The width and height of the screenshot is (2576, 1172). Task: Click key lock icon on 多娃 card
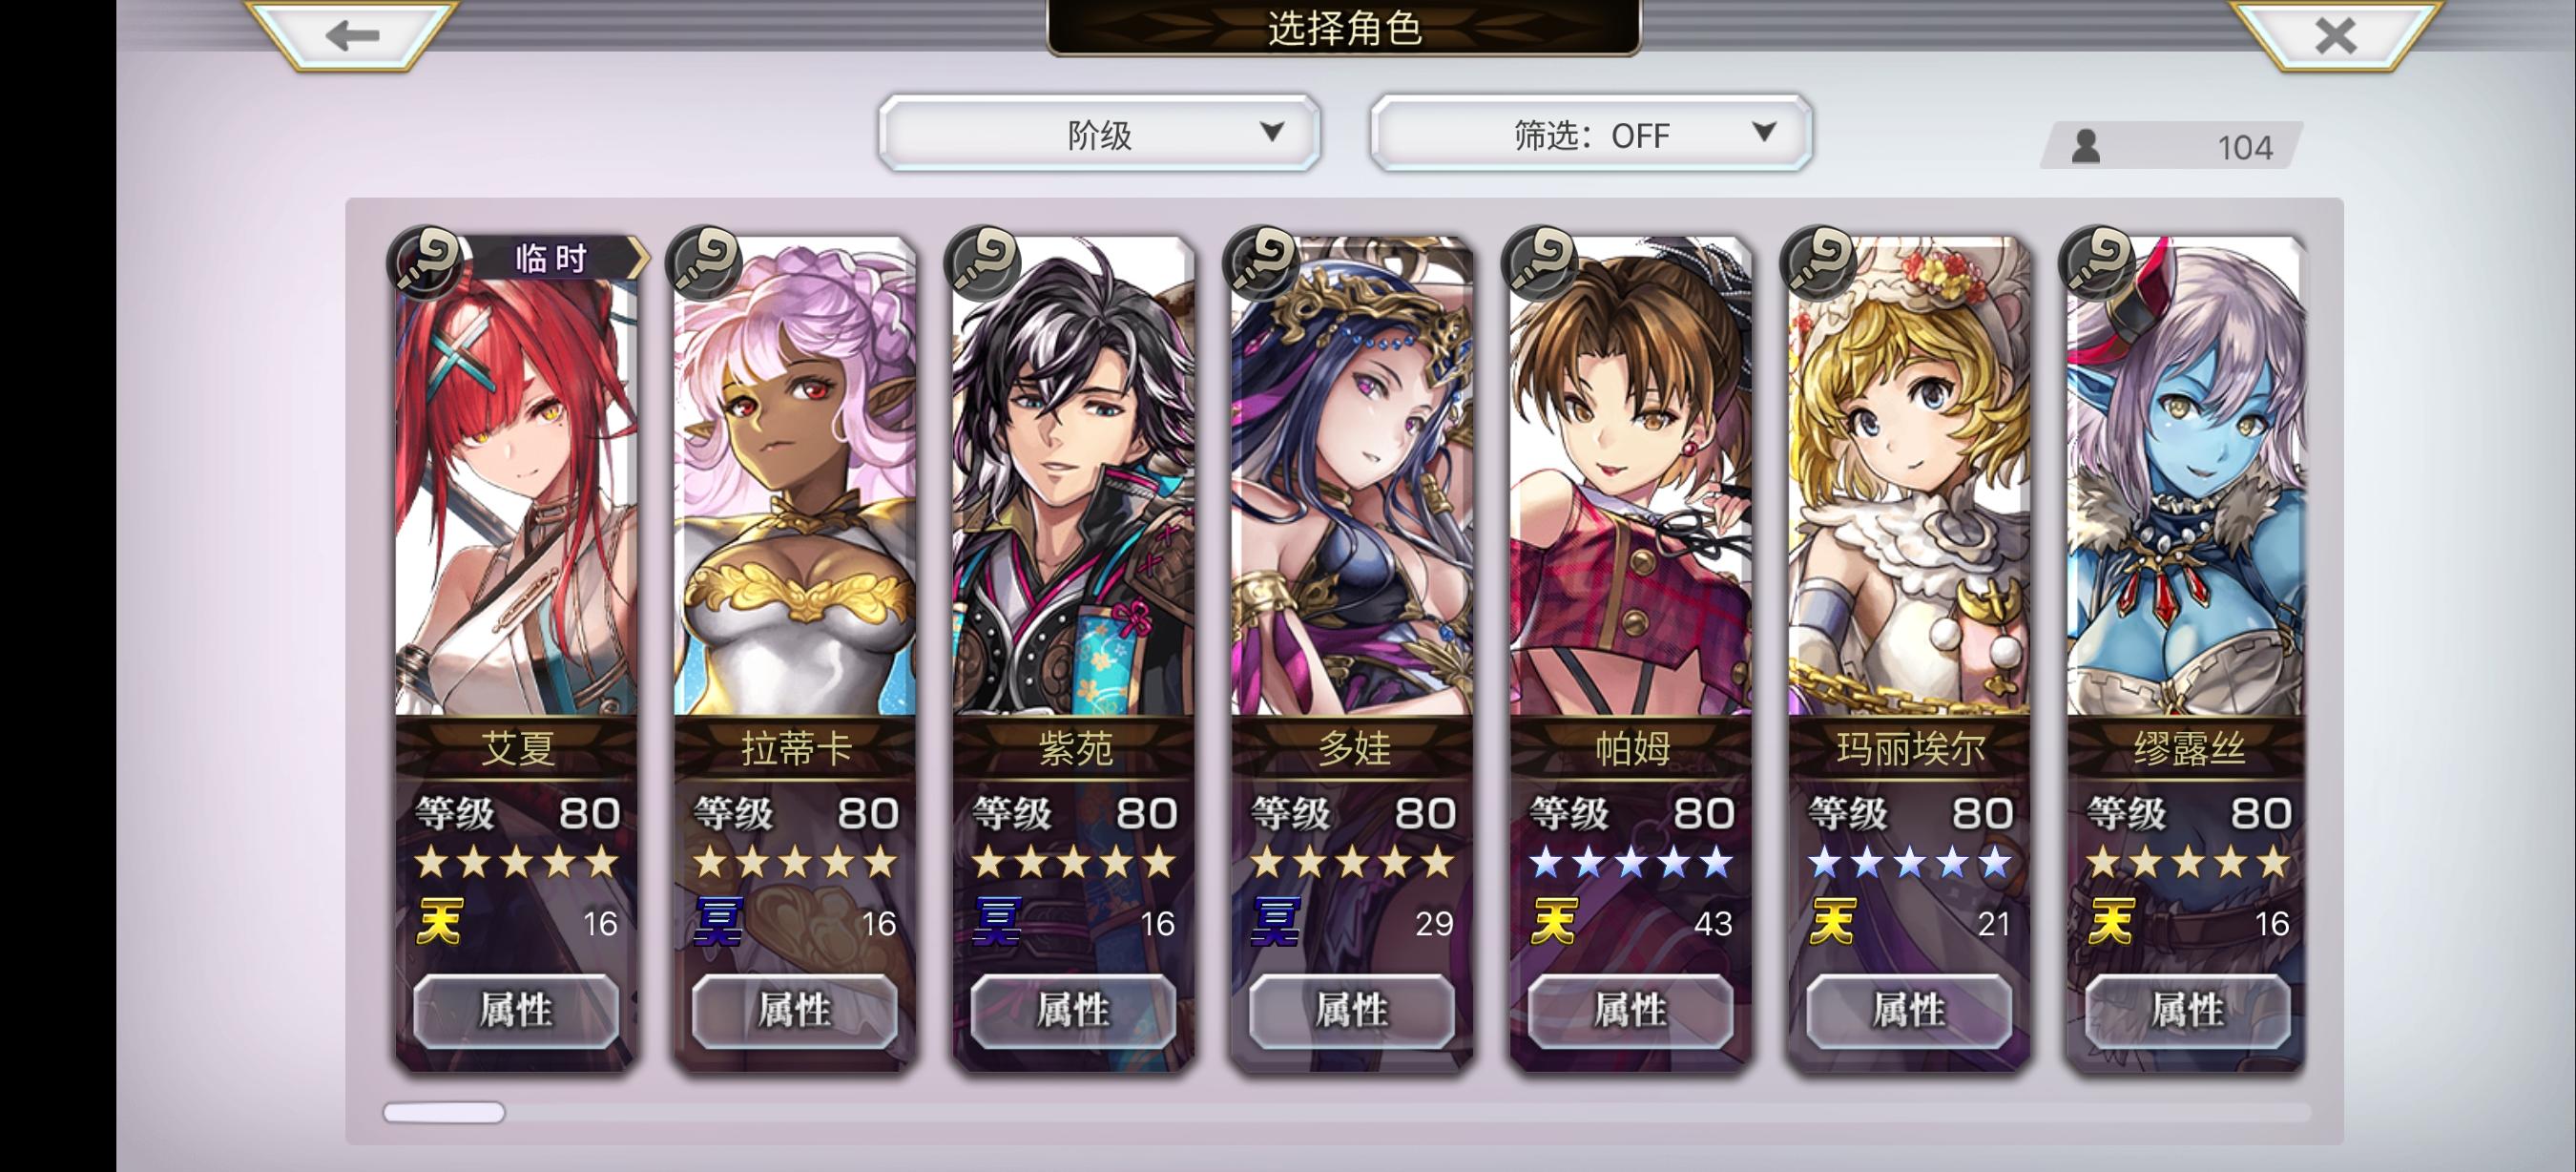[1261, 263]
